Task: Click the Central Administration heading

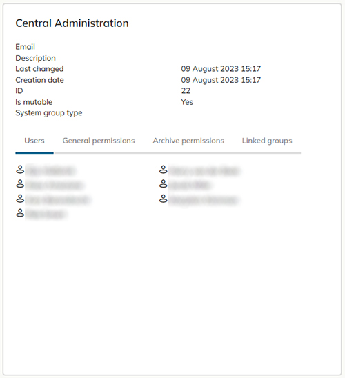Action: 72,23
